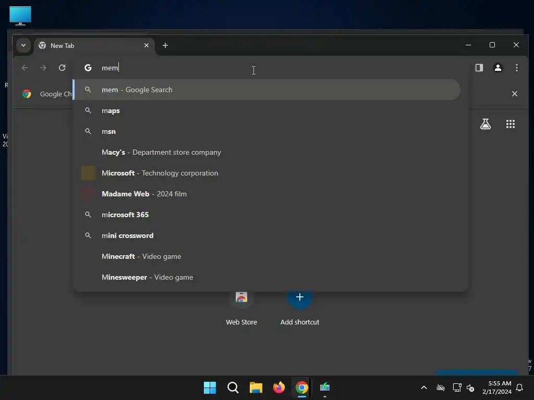Toggle Chrome side panel icon
Screen dimensions: 534x400
(479, 68)
